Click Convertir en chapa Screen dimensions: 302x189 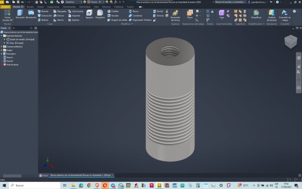tap(285, 16)
